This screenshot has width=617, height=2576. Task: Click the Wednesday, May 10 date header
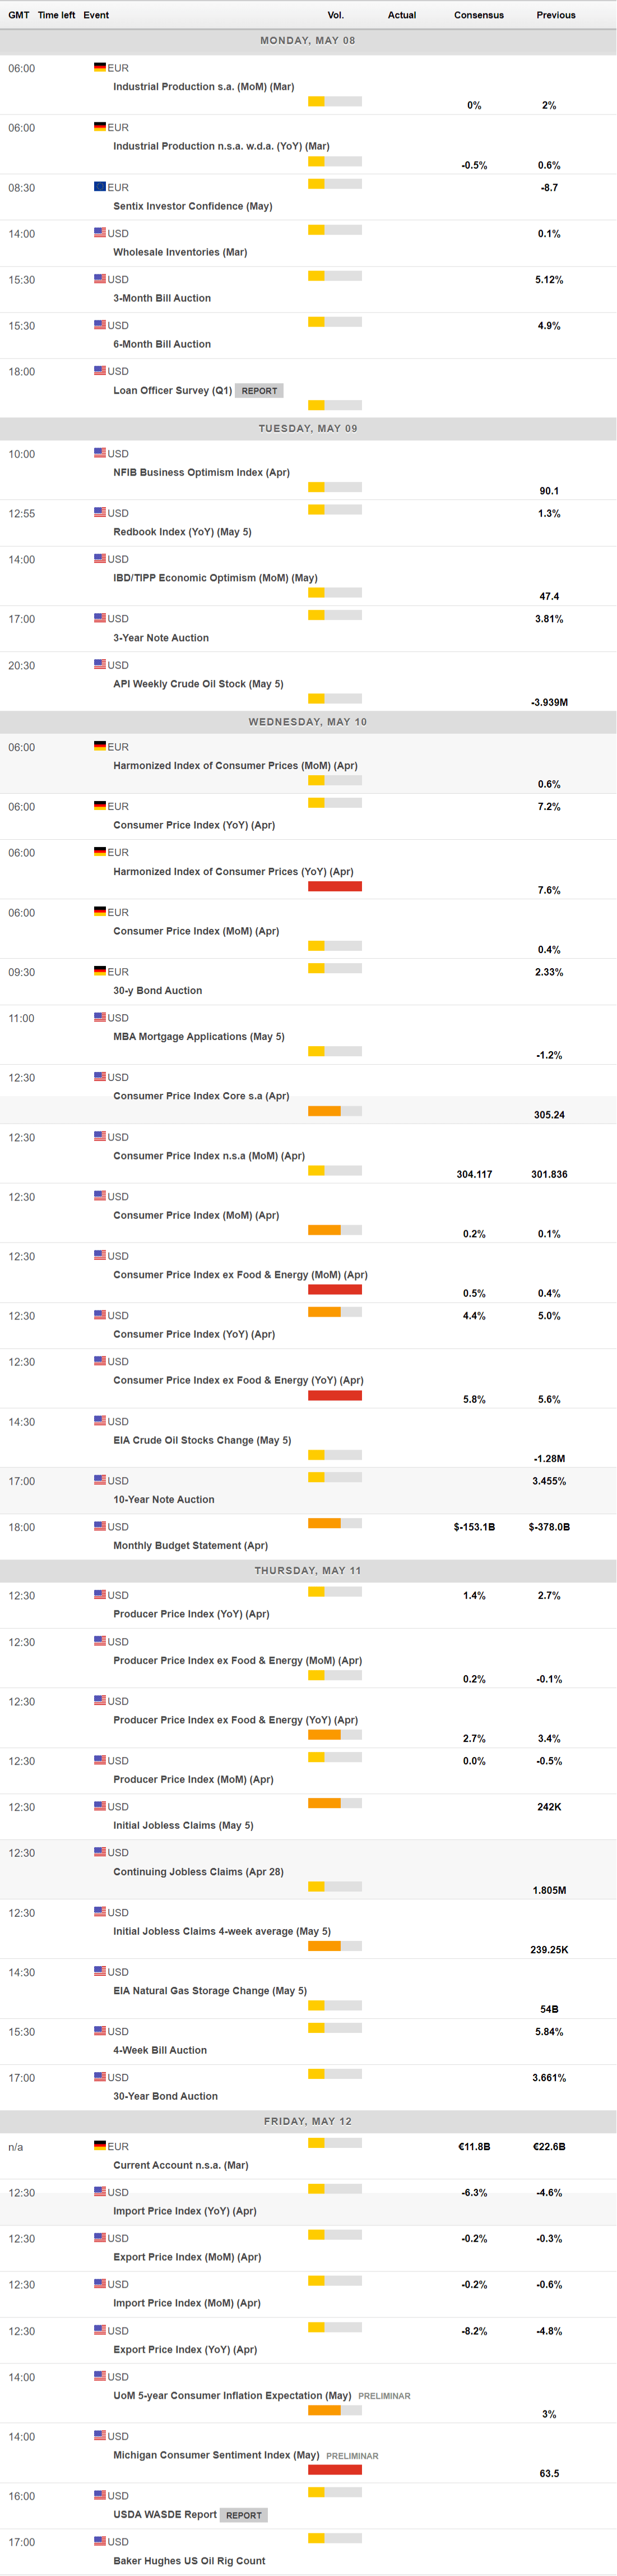click(308, 721)
